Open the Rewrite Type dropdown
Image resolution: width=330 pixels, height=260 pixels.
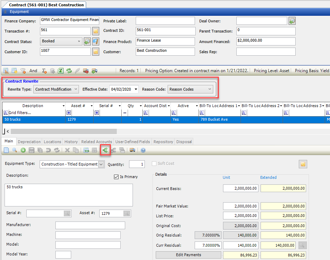(76, 89)
